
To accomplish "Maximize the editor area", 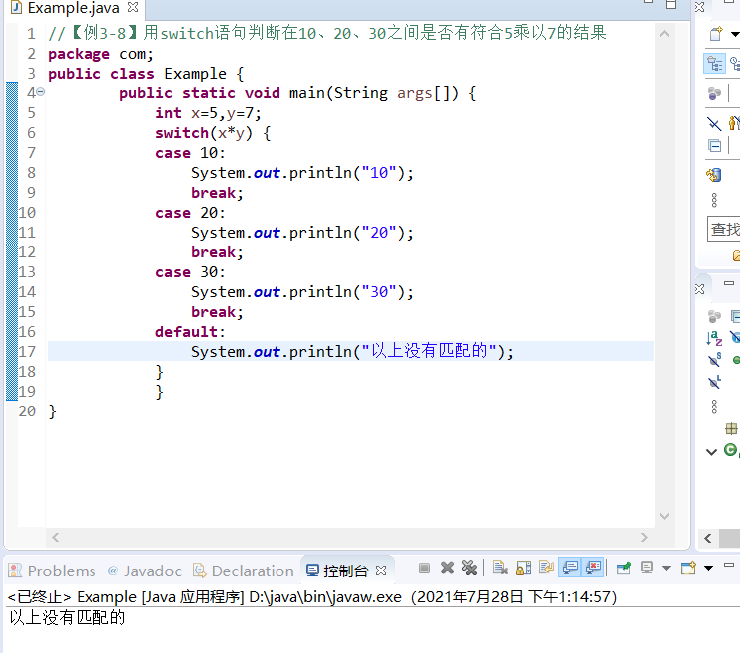I will click(x=671, y=5).
